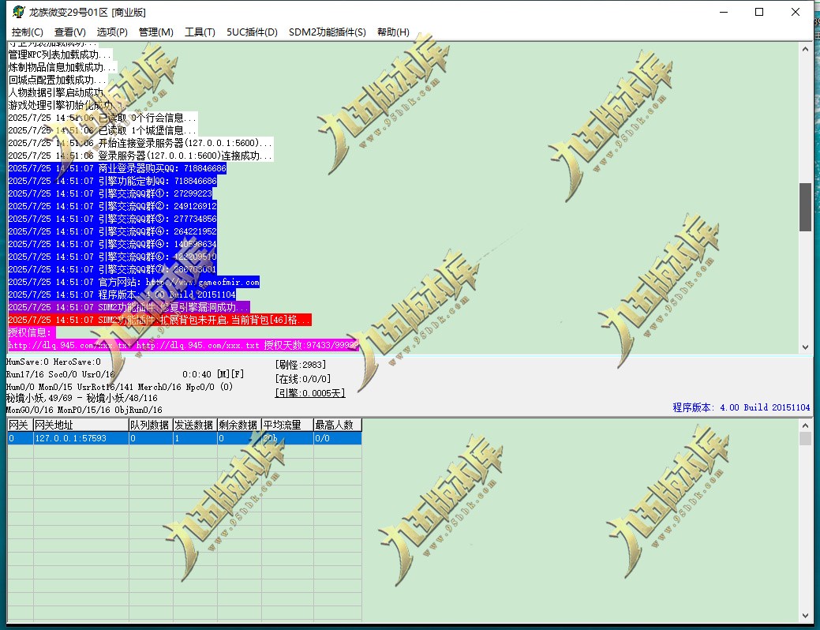Image resolution: width=820 pixels, height=630 pixels.
Task: Click log line 炼制物品信息加载成功
Action: tap(62, 67)
